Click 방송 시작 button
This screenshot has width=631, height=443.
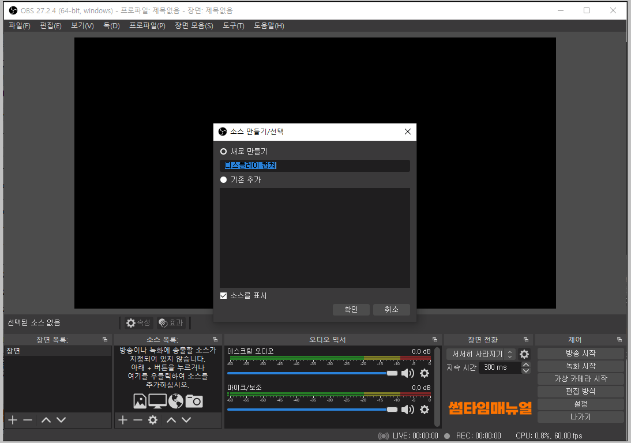pyautogui.click(x=581, y=353)
